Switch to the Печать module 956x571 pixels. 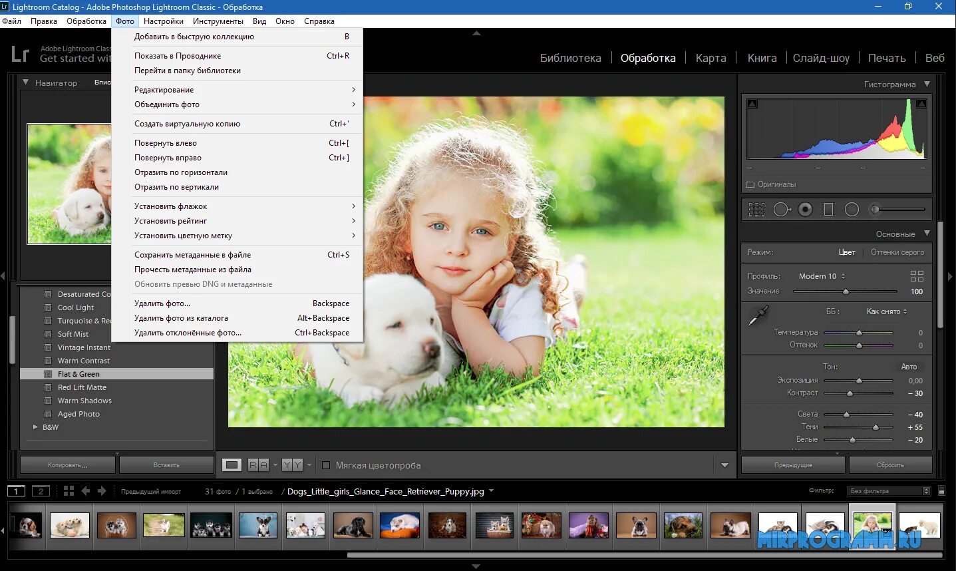(x=887, y=58)
